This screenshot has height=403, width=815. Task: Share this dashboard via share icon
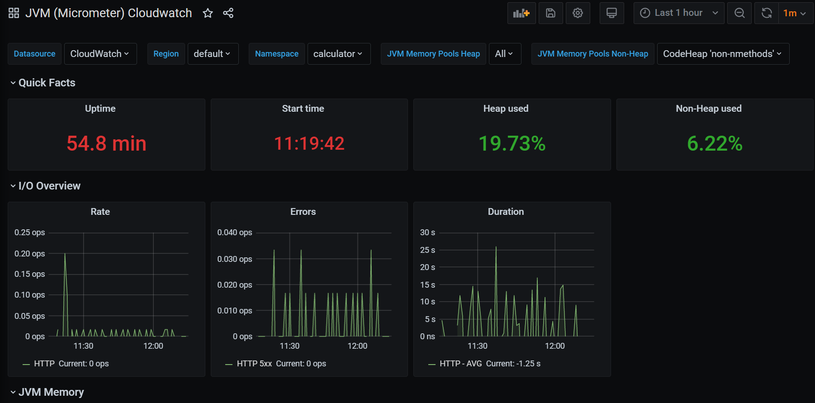(228, 13)
